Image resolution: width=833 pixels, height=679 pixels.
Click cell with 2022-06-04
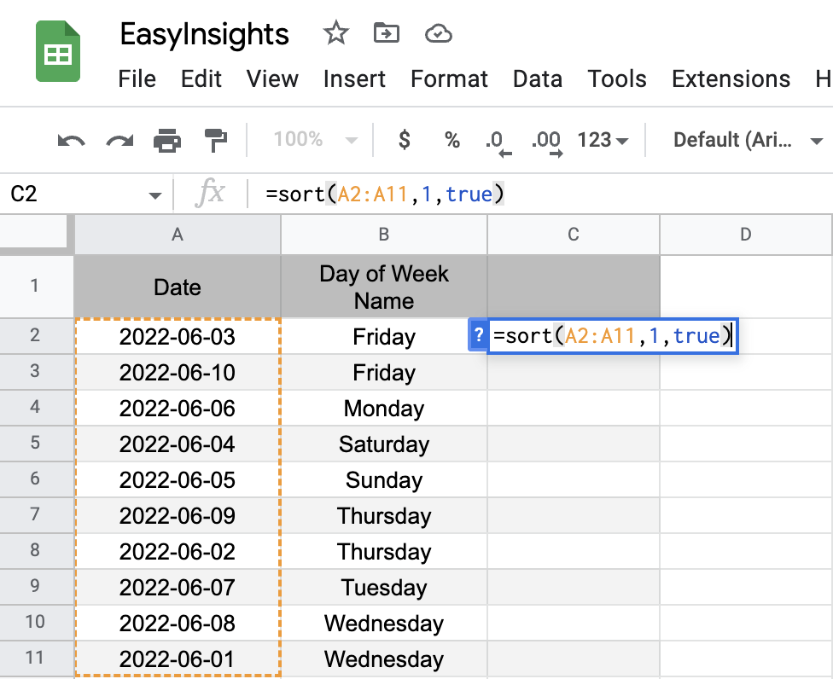tap(178, 444)
